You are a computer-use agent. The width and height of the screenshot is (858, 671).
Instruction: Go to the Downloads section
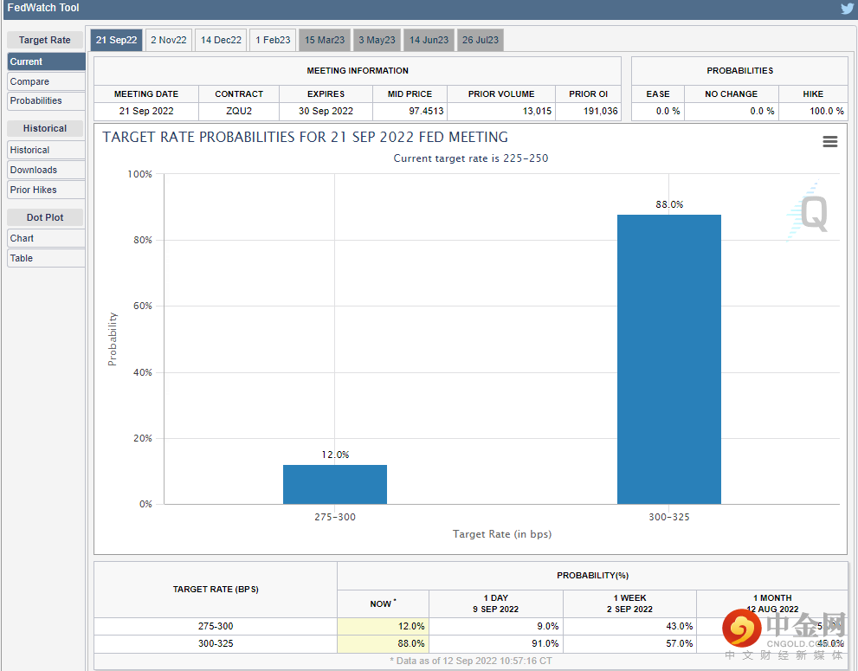pos(46,170)
